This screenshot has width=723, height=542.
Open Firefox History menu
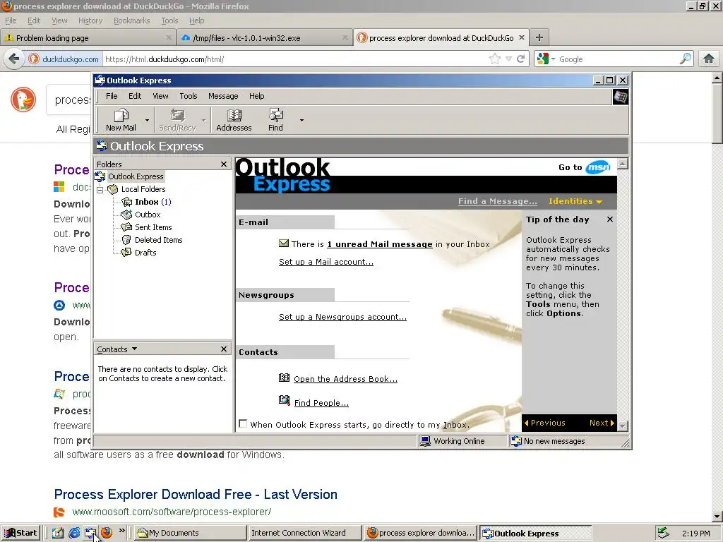coord(90,20)
